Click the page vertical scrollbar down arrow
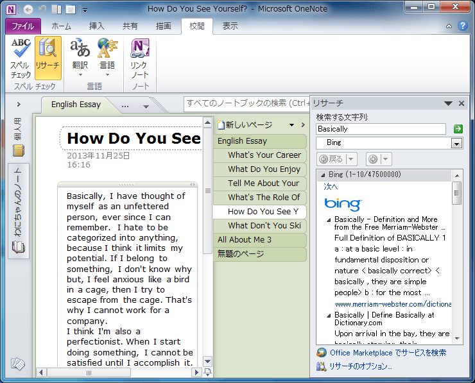The width and height of the screenshot is (475, 383). pos(207,361)
